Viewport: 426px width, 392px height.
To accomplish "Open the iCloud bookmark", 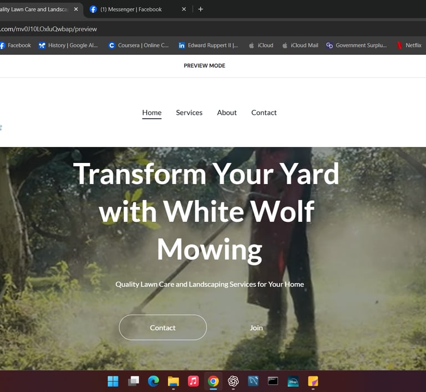I will (261, 45).
